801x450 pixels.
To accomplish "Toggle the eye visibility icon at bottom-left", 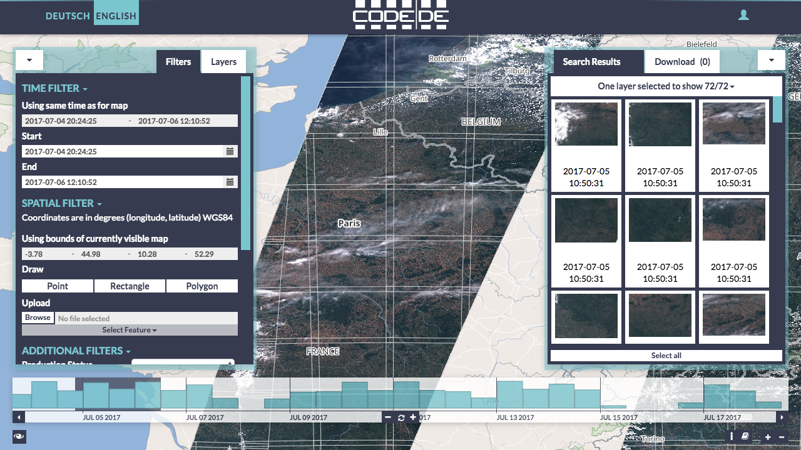I will (x=19, y=437).
